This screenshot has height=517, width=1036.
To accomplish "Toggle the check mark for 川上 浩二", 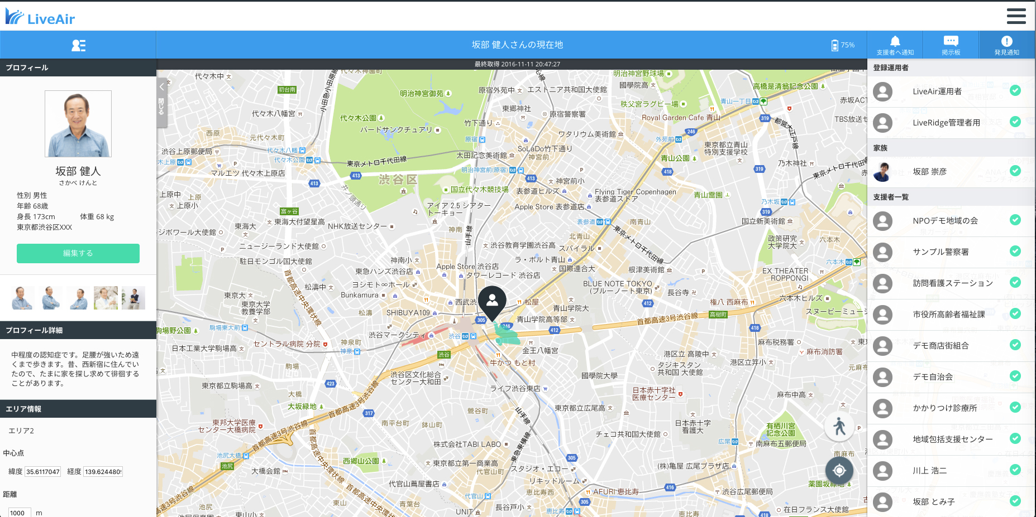I will click(1015, 470).
